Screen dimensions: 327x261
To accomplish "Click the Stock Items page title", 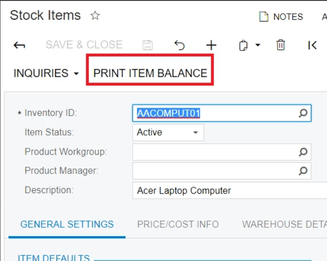I will pyautogui.click(x=45, y=16).
